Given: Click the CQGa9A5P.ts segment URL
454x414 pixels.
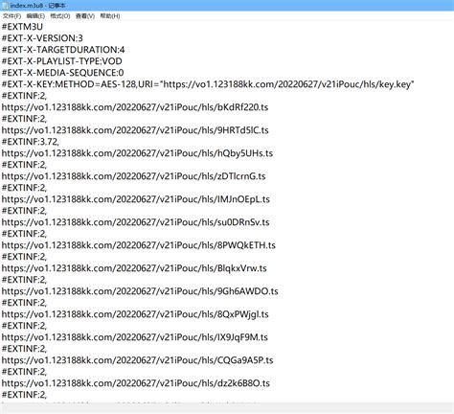Looking at the screenshot, I should click(137, 360).
